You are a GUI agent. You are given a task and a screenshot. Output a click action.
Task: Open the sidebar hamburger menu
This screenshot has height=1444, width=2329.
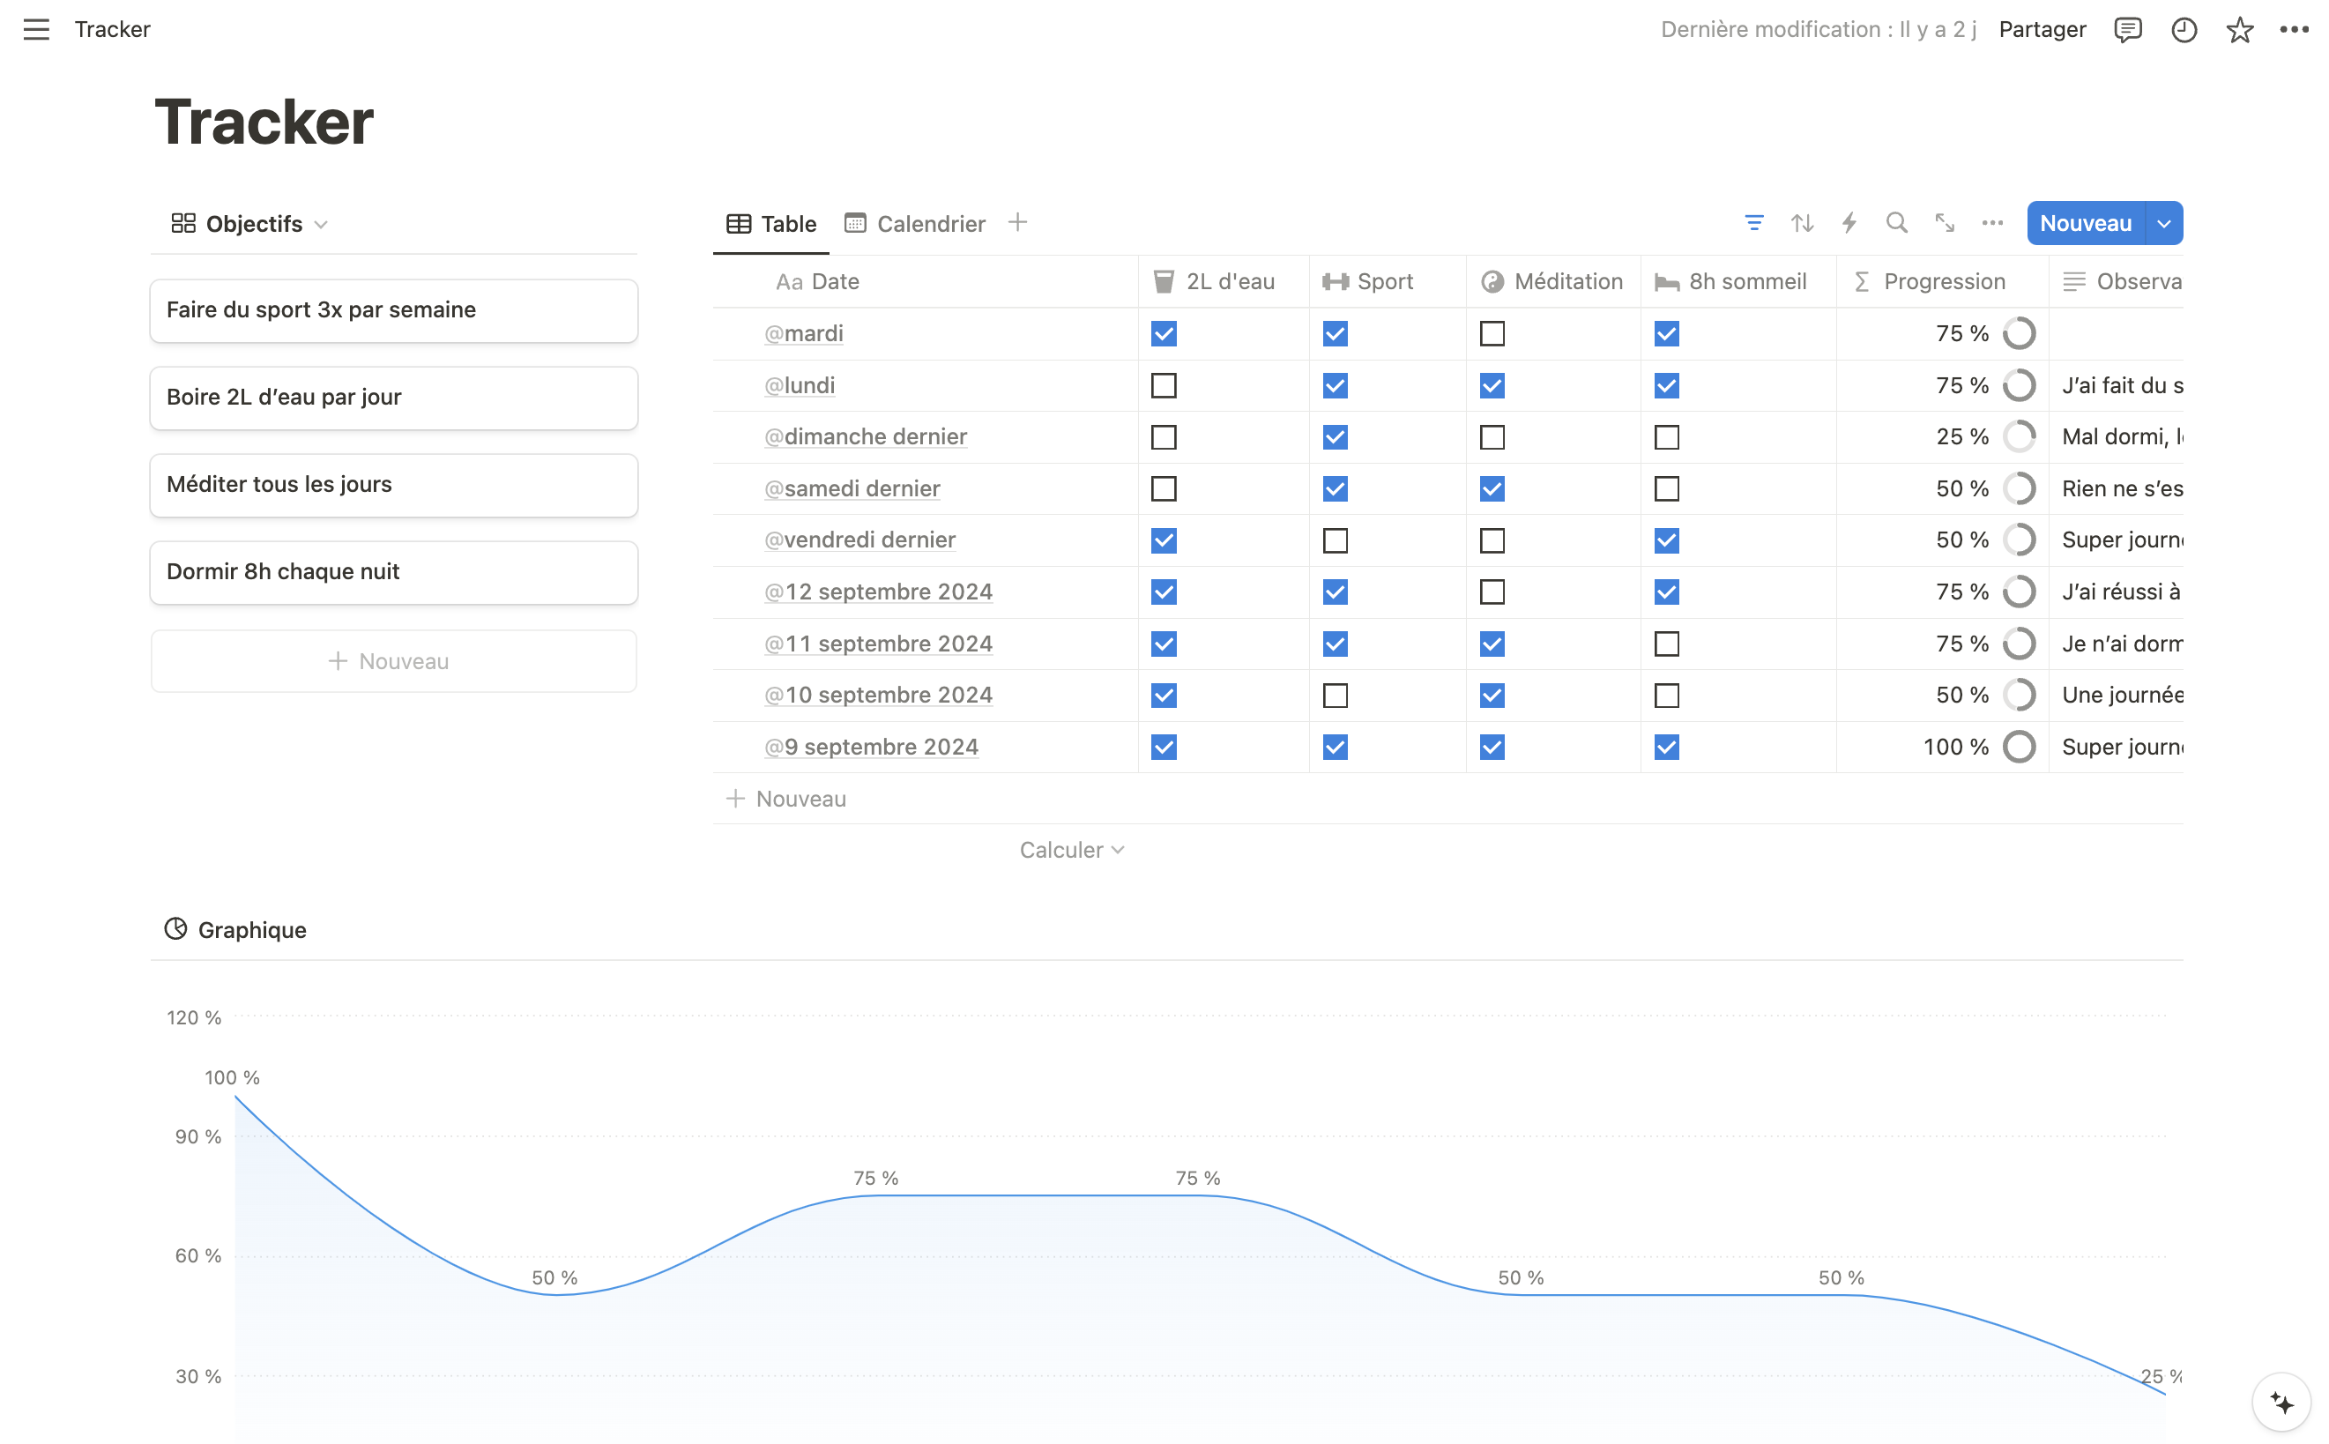point(36,30)
